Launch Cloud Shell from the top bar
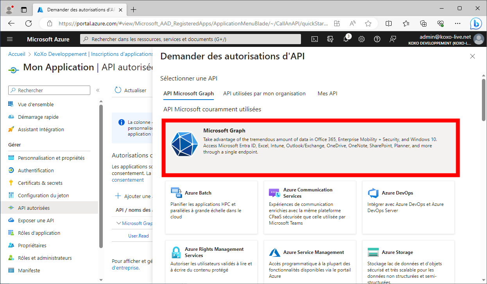This screenshot has height=284, width=487. [315, 39]
